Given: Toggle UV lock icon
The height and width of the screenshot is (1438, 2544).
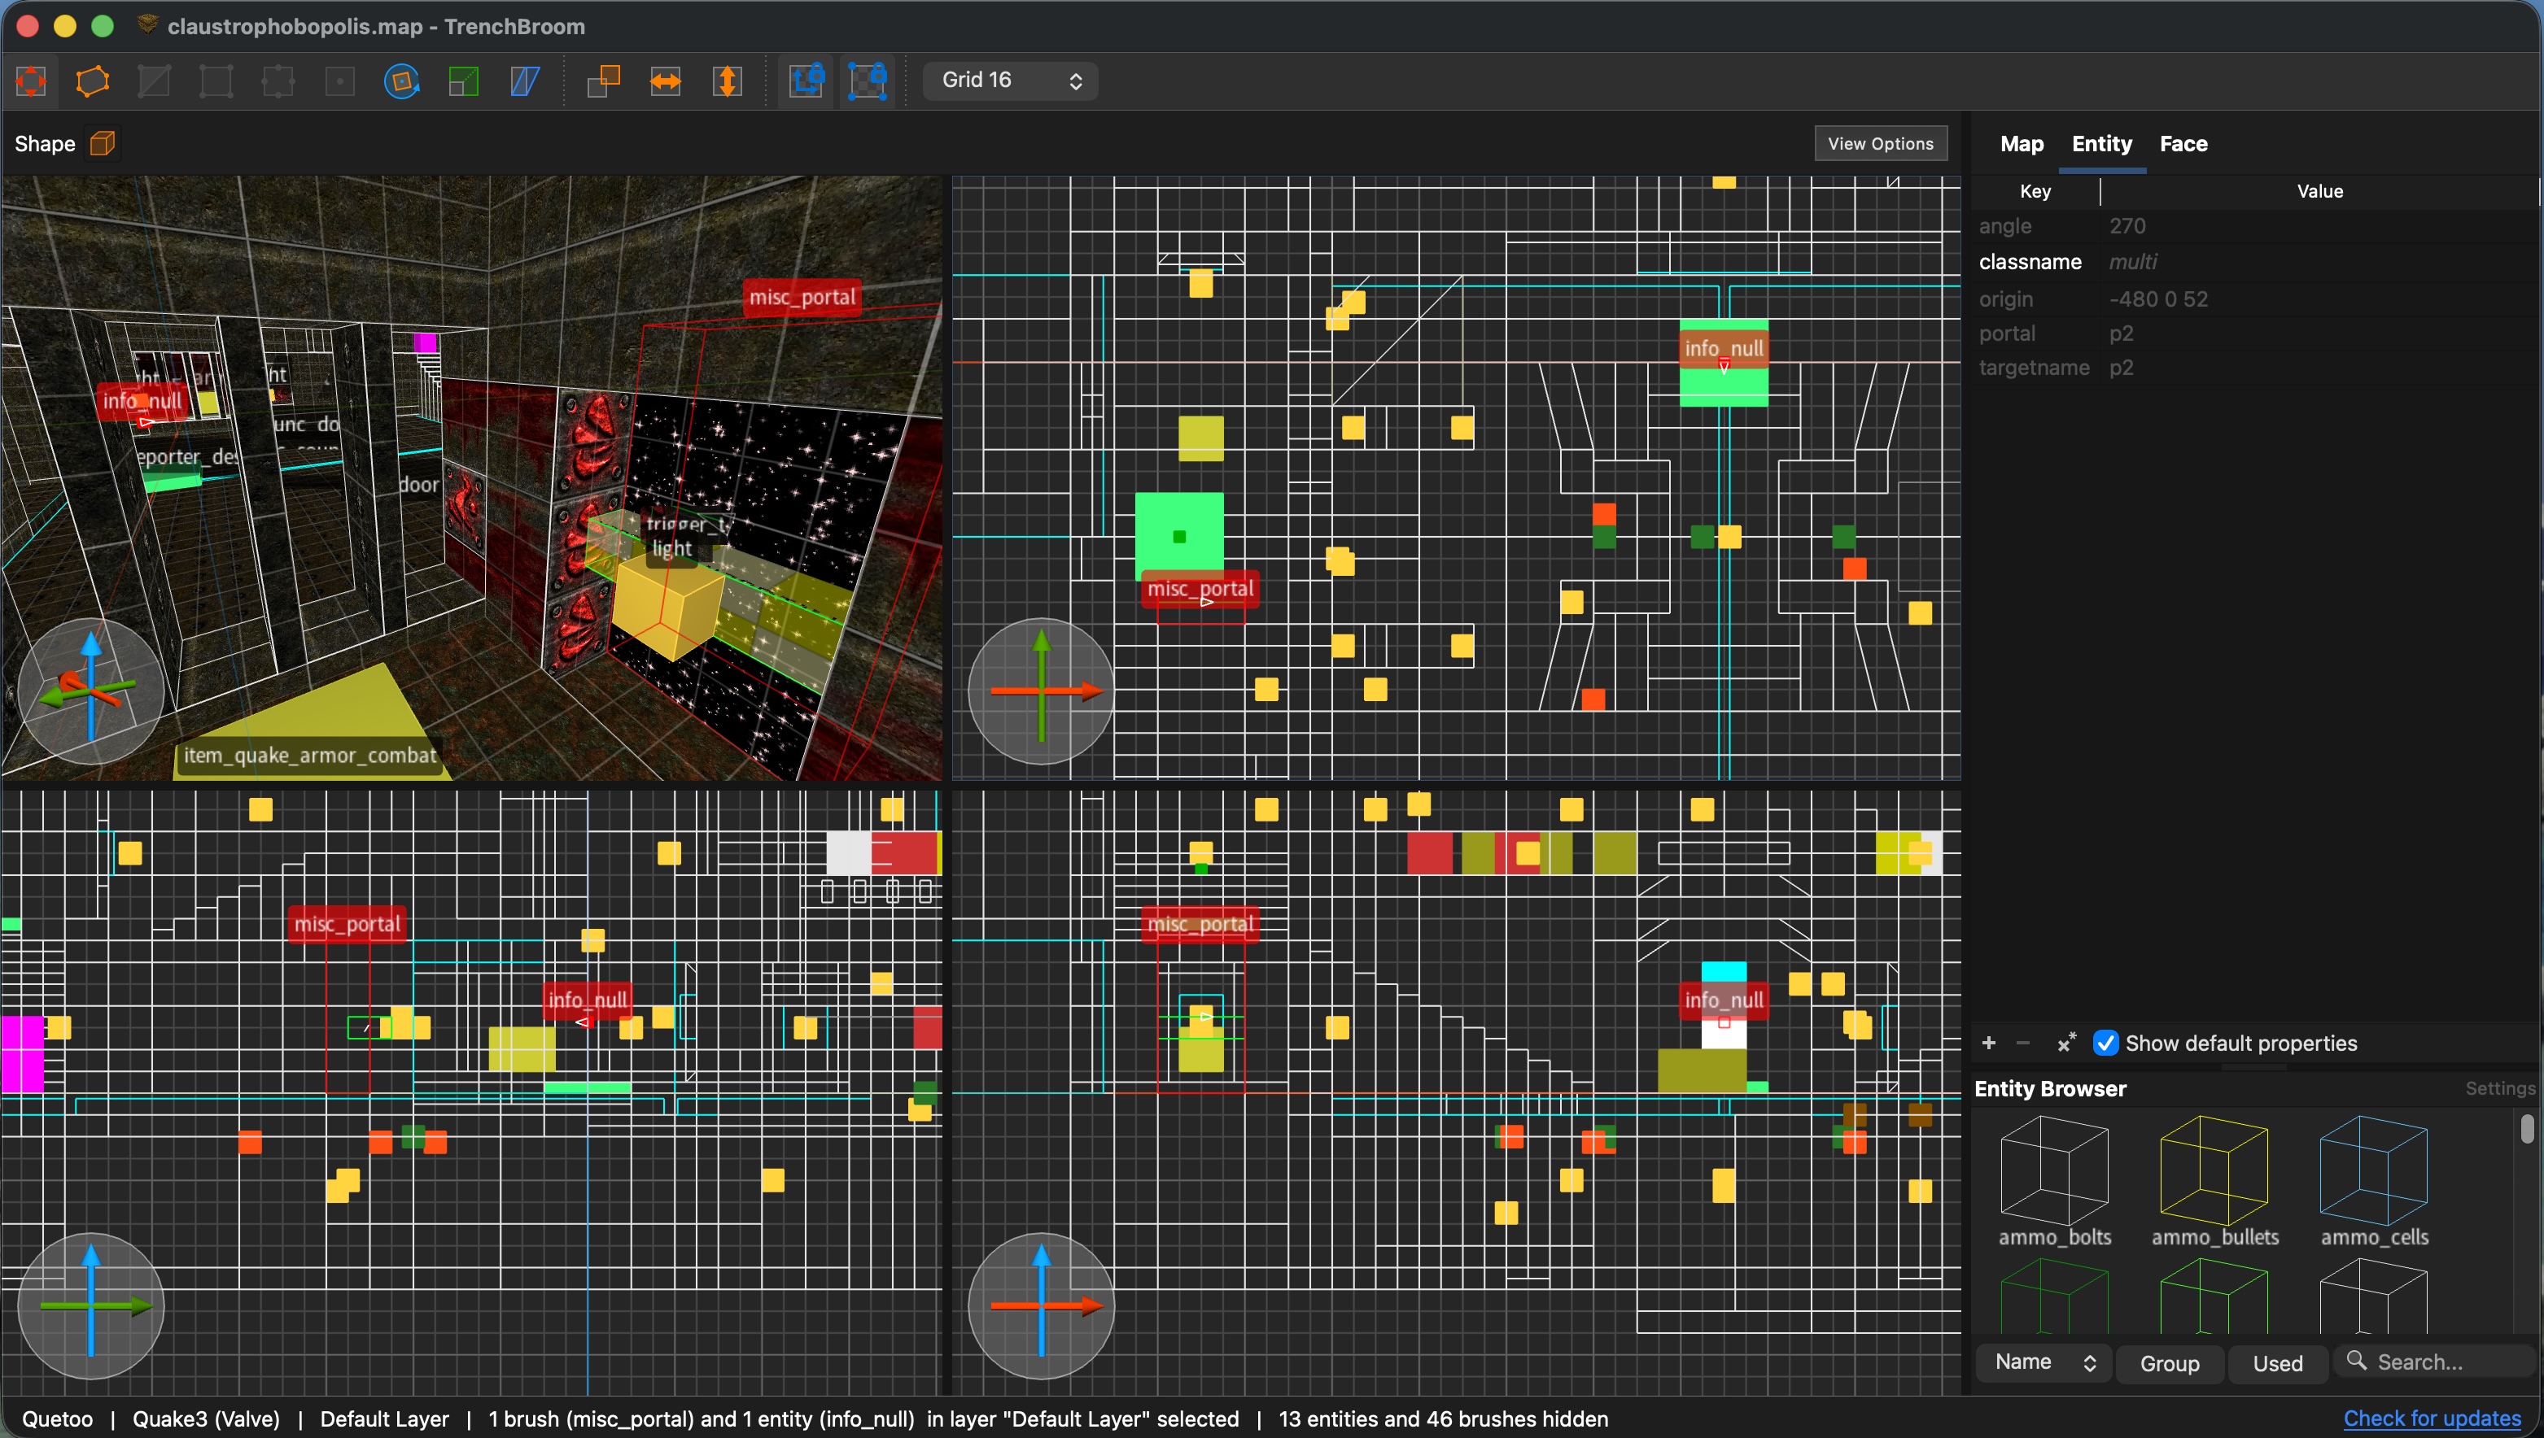Looking at the screenshot, I should [868, 81].
